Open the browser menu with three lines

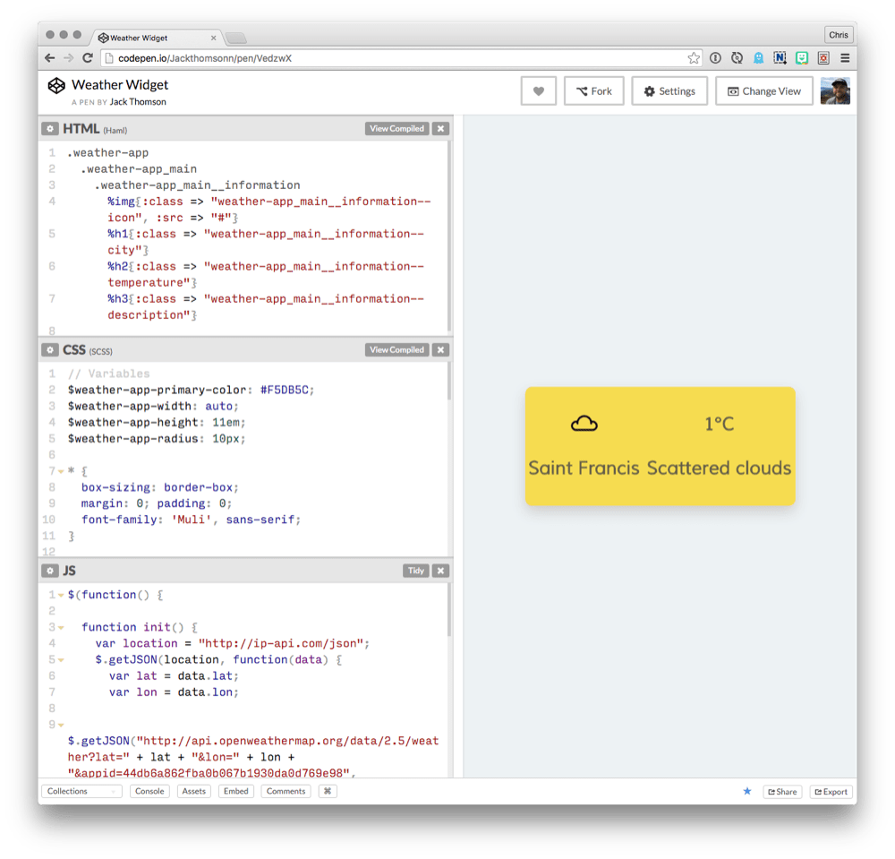point(845,57)
